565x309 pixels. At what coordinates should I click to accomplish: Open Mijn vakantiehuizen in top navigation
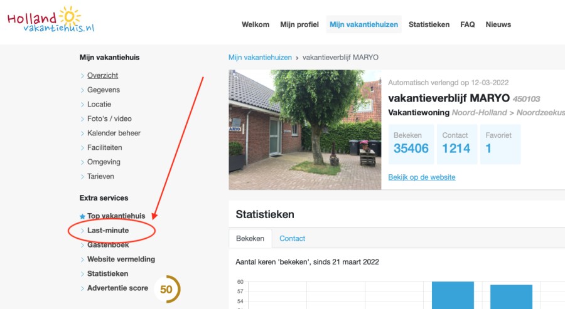coord(363,24)
